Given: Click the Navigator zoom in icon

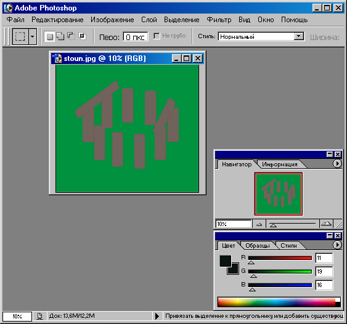Looking at the screenshot, I should click(x=326, y=224).
